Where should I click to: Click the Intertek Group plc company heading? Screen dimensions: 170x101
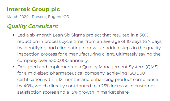point(33,10)
